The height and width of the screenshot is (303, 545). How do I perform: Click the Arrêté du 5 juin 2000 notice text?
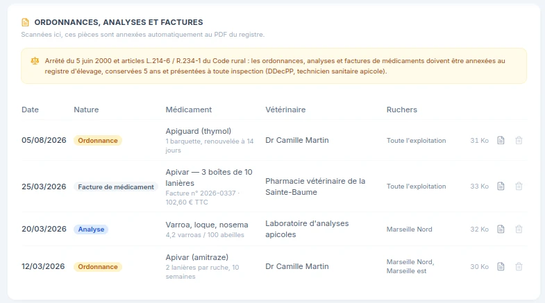pos(275,66)
